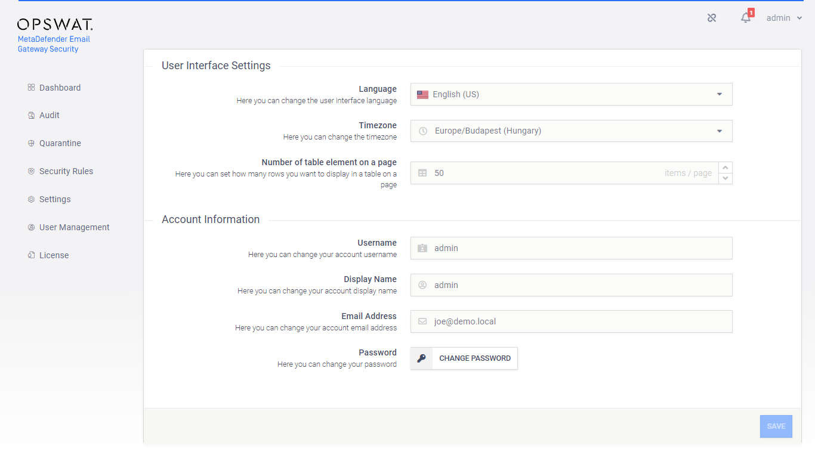The image size is (815, 458).
Task: Click the Password label
Action: coord(378,352)
